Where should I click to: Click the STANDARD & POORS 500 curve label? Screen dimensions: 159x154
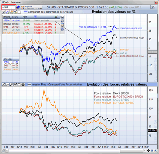point(131,28)
